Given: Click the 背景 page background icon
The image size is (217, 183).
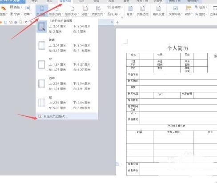Looking at the screenshot, I should pos(130,8).
